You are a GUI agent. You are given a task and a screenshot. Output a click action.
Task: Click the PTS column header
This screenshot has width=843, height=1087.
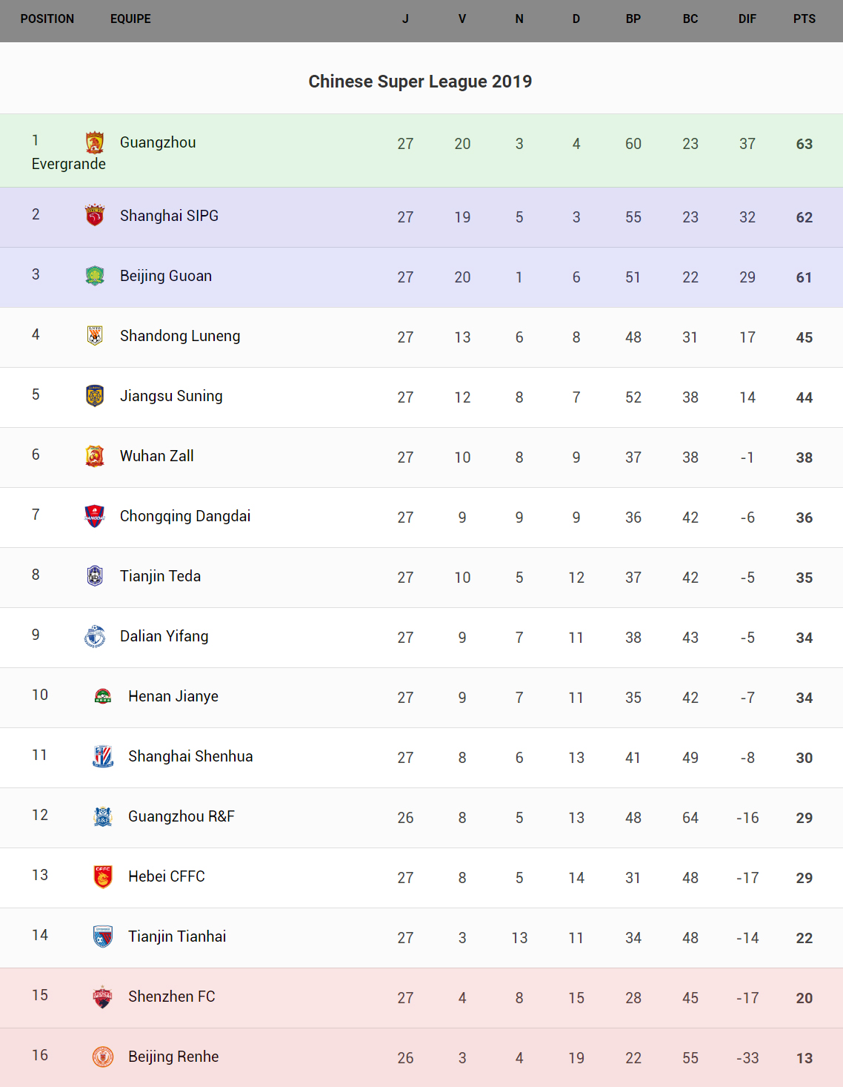click(x=804, y=19)
